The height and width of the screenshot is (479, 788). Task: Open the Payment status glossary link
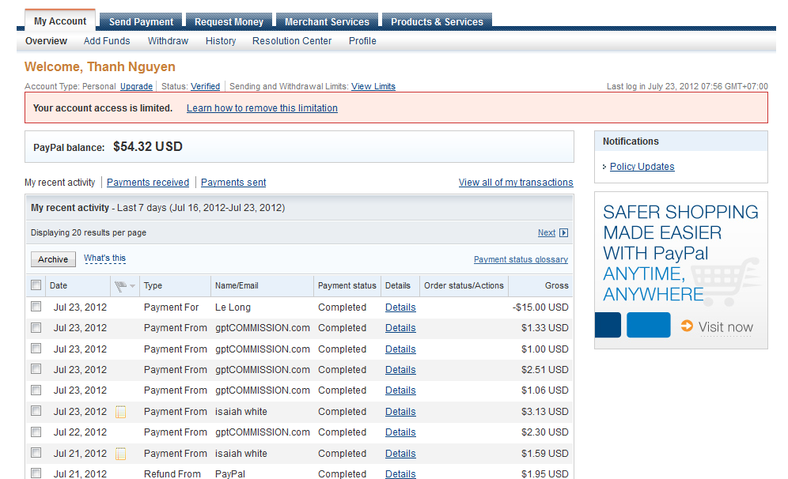521,259
